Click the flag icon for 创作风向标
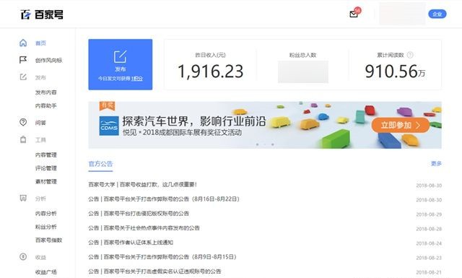The image size is (462, 278). pyautogui.click(x=23, y=60)
